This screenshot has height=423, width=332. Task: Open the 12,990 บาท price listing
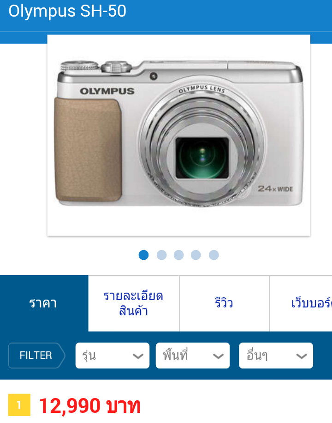pos(89,405)
